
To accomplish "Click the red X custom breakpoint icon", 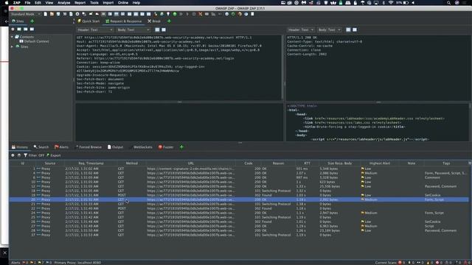I will (200, 14).
